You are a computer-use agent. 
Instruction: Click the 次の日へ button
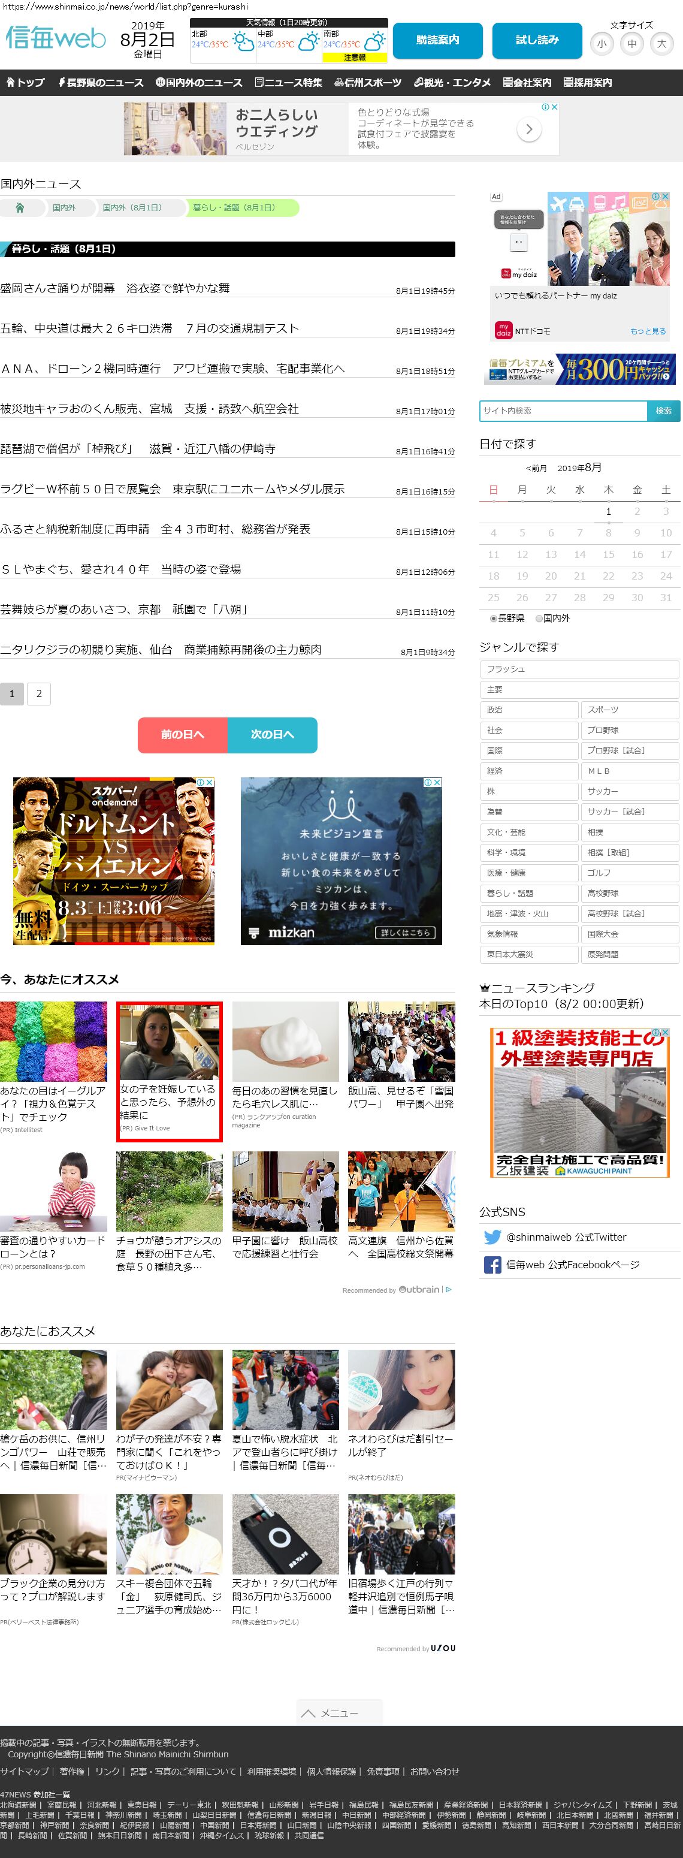click(272, 735)
